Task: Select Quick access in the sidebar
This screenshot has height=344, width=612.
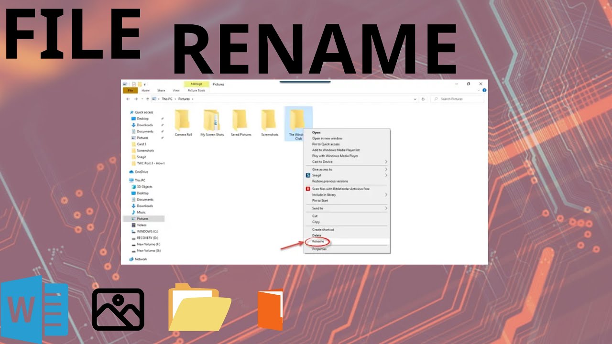Action: pos(141,112)
